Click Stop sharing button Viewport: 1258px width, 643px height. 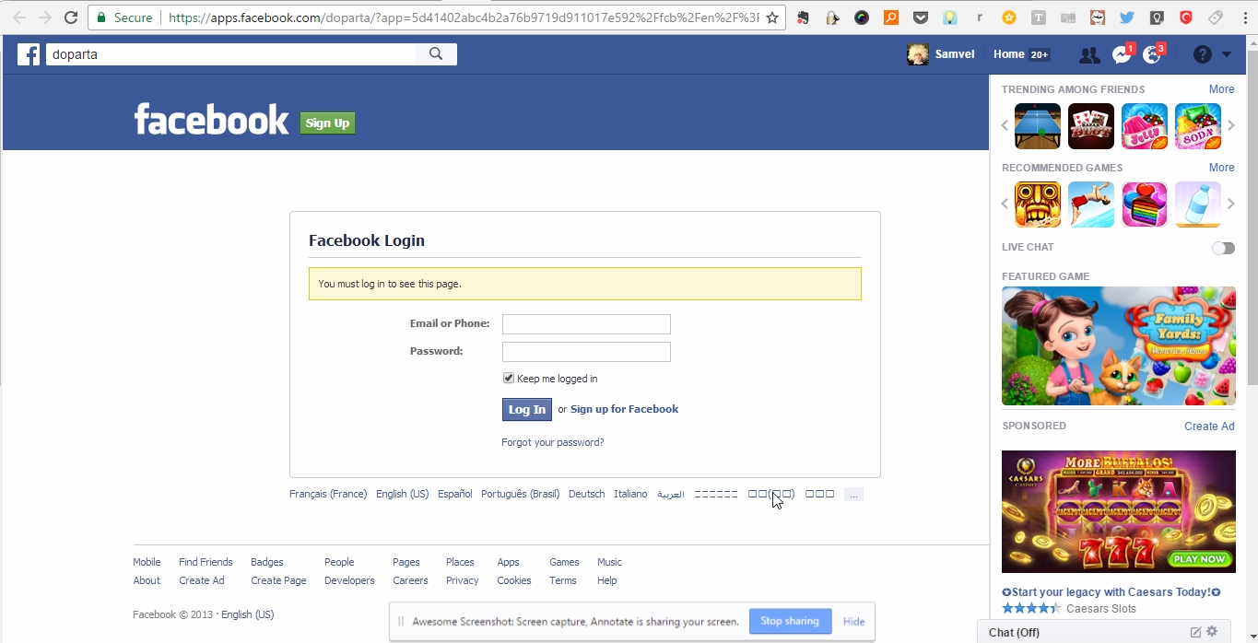click(790, 621)
